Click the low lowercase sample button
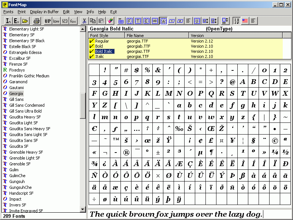The width and height of the screenshot is (293, 220). coord(56,21)
